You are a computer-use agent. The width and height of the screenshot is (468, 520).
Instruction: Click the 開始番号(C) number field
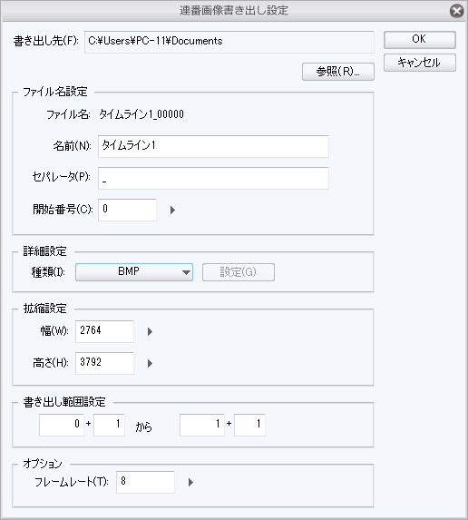click(x=127, y=210)
